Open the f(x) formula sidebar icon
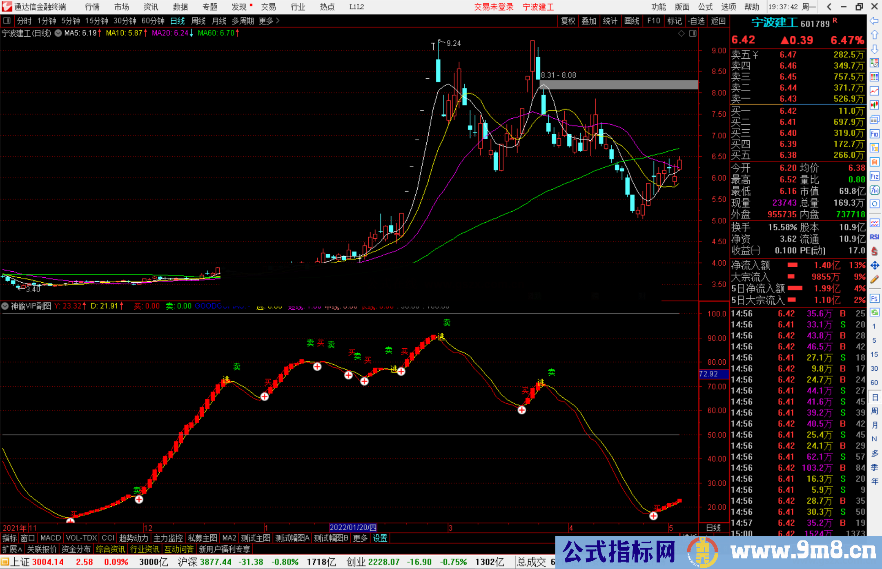Image resolution: width=882 pixels, height=569 pixels. [874, 190]
